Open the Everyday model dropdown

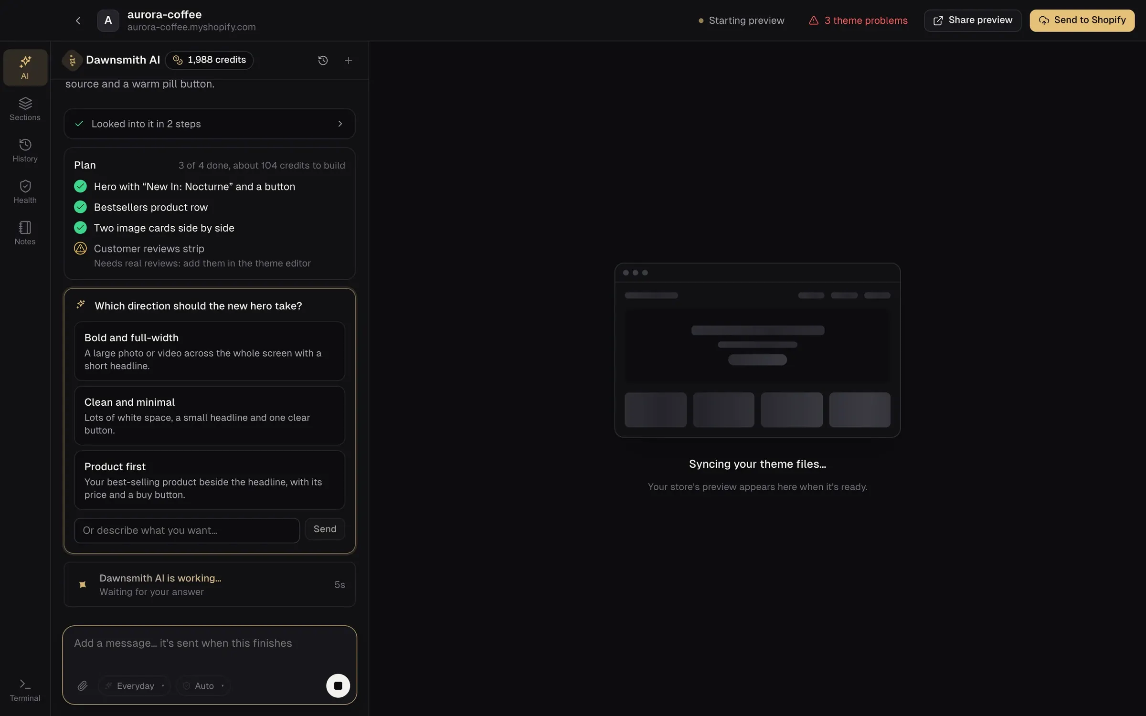point(134,686)
